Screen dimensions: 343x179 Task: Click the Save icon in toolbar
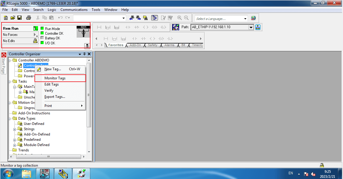click(19, 18)
